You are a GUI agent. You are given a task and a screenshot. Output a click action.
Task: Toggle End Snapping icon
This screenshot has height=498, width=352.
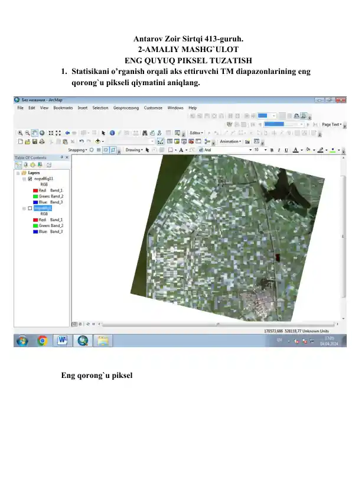(x=99, y=150)
